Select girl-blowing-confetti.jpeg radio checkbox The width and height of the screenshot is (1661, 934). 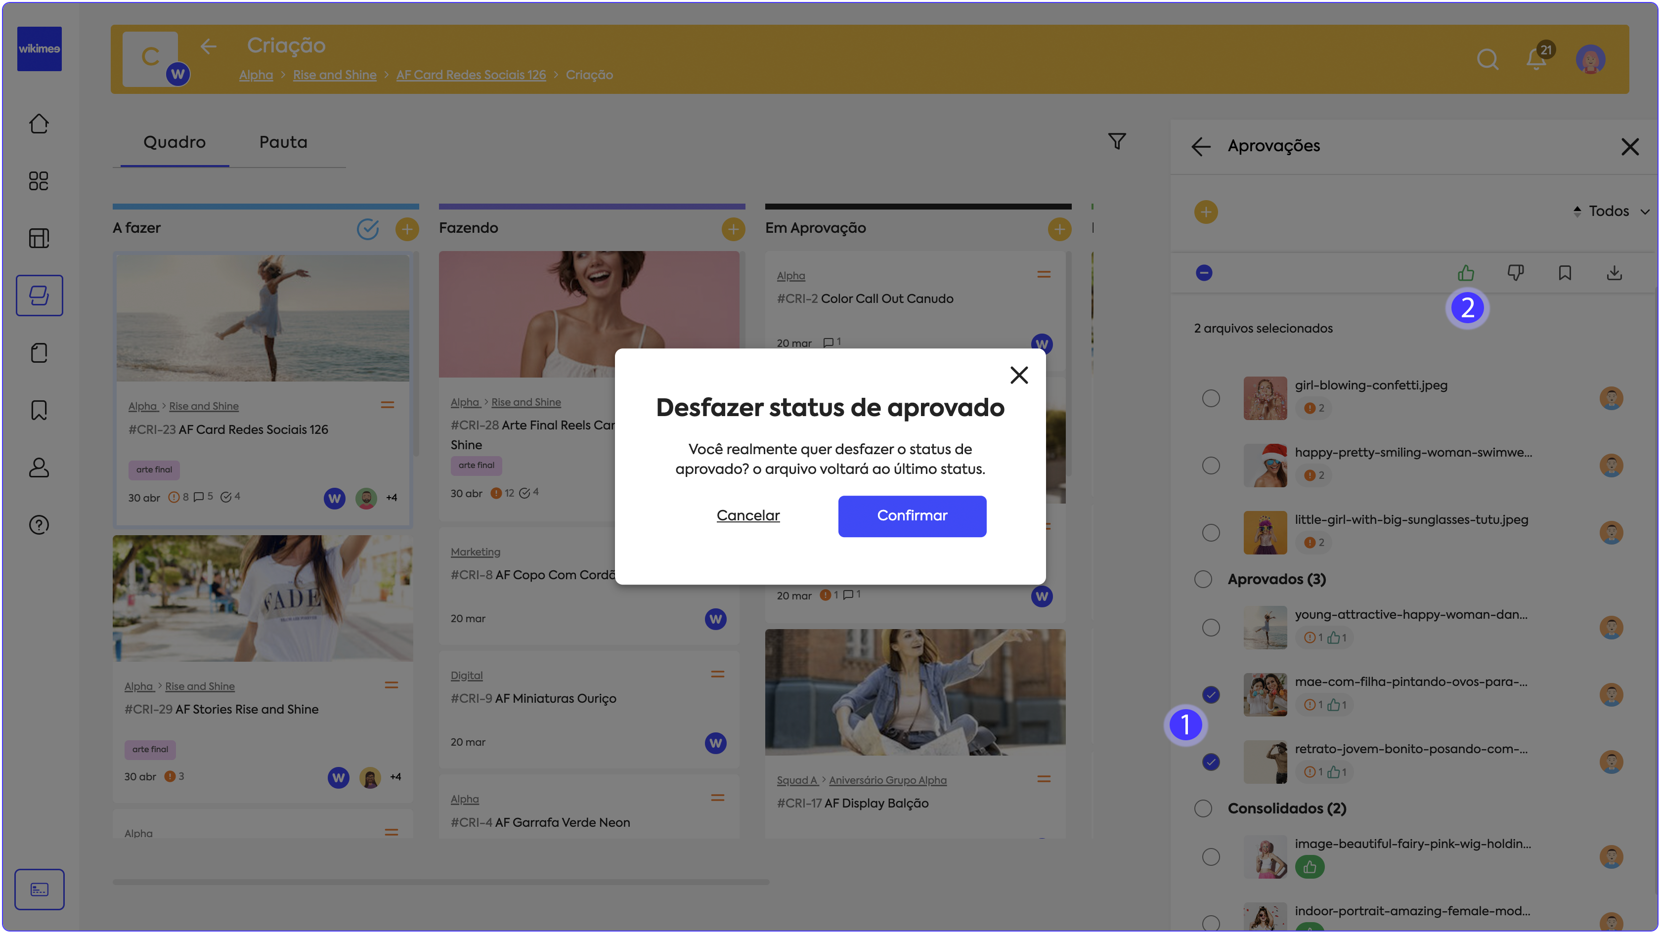pyautogui.click(x=1211, y=398)
